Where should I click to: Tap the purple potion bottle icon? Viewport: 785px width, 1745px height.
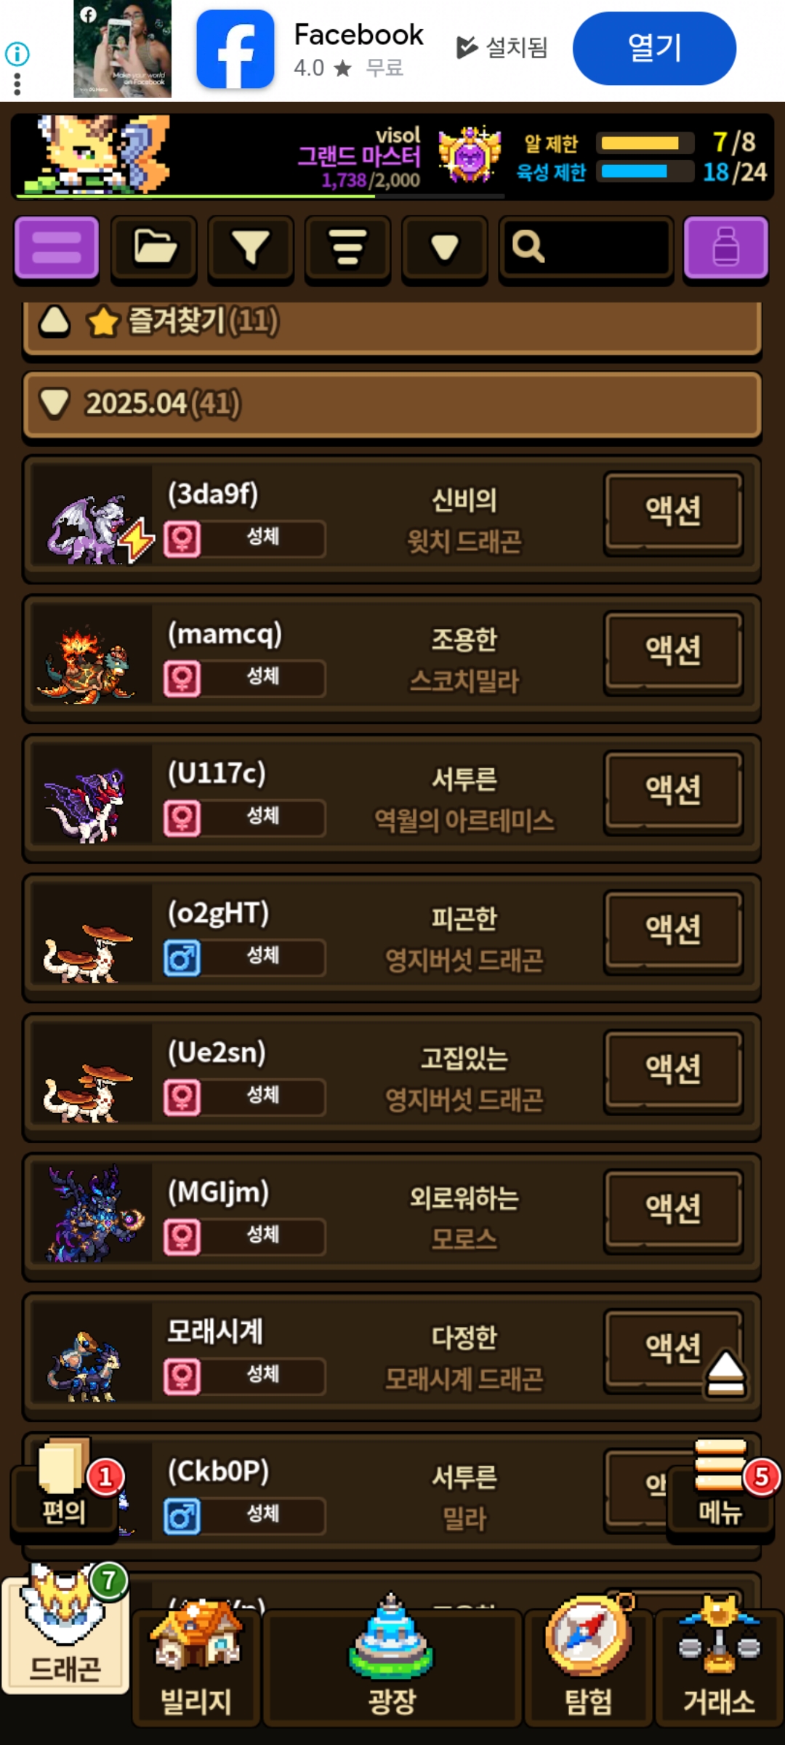tap(726, 248)
